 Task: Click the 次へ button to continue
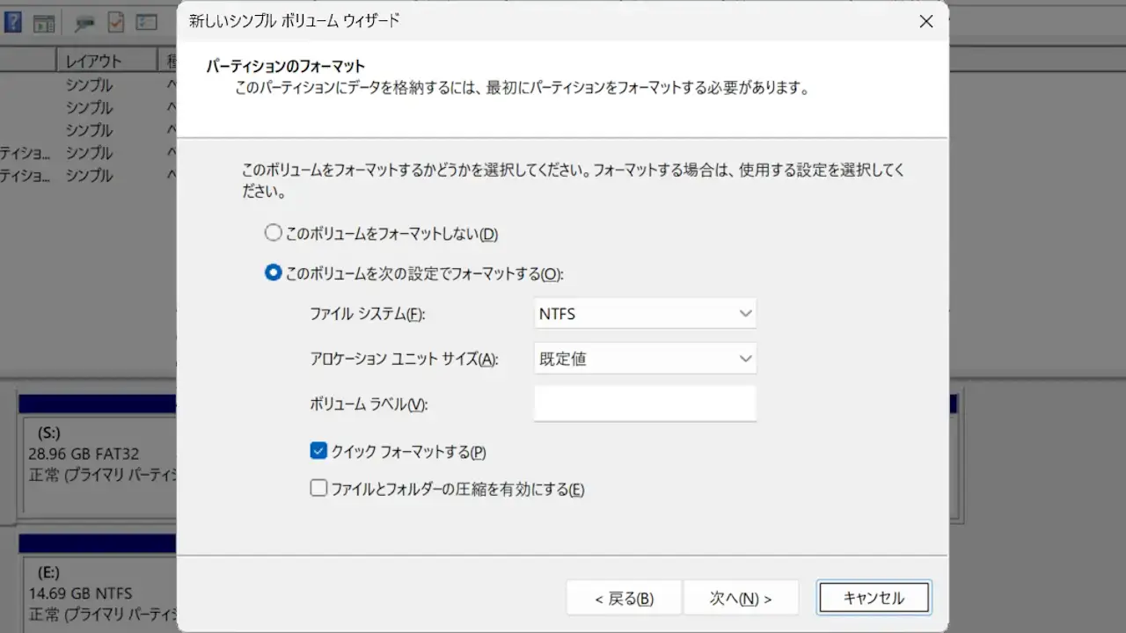(x=740, y=597)
